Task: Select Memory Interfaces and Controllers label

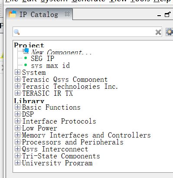Action: [86, 135]
